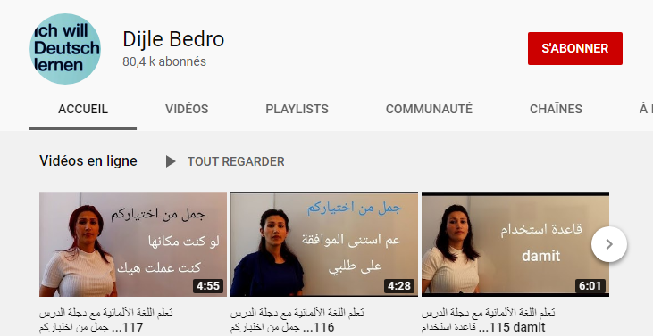Click the partially visible last tab
Viewport: 653px width, 336px height.
[x=645, y=109]
